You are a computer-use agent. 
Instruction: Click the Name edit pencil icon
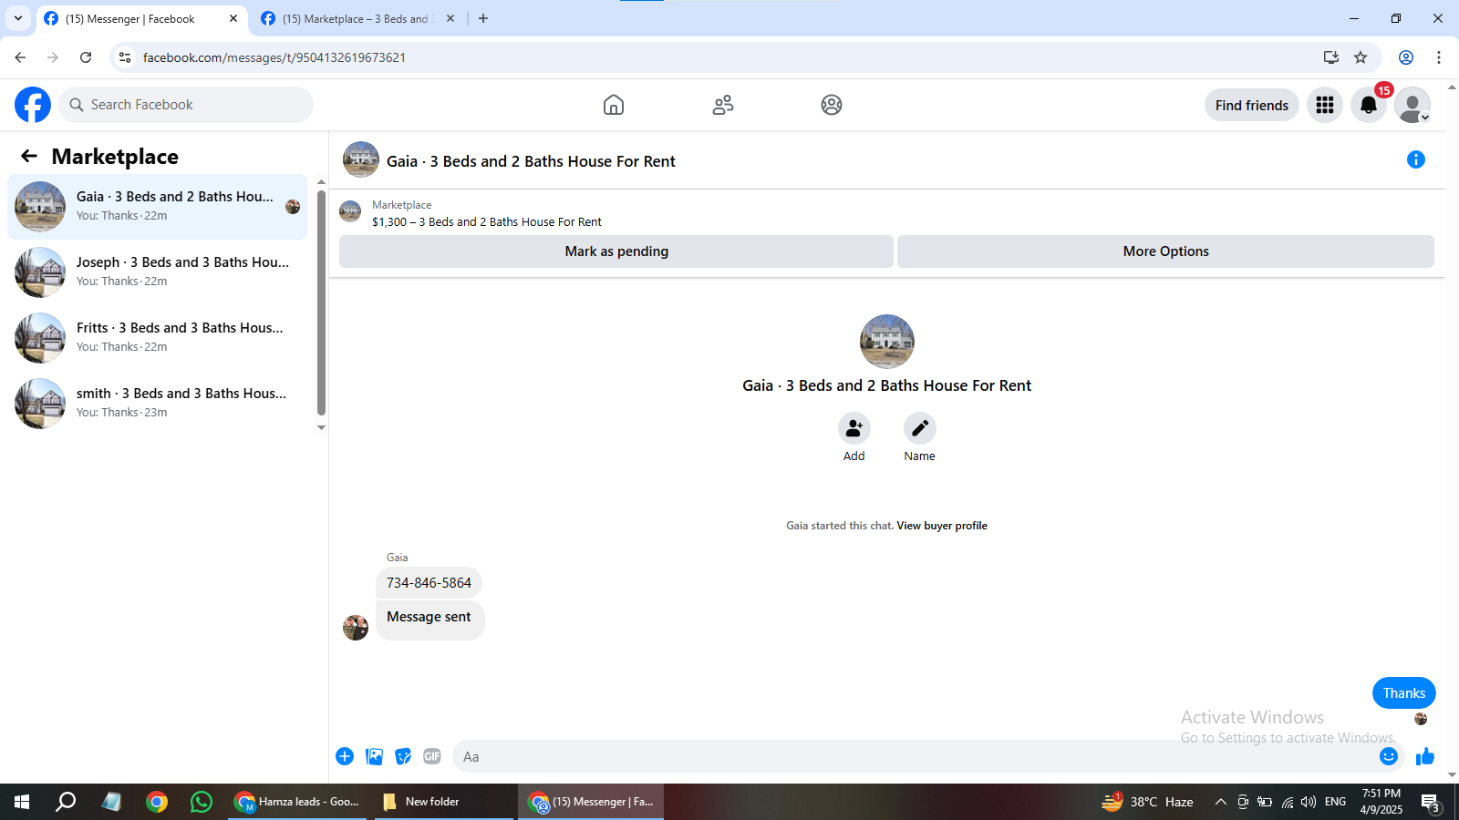click(x=920, y=428)
